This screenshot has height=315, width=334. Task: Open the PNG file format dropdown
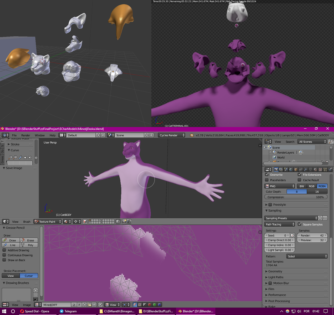pos(280,186)
